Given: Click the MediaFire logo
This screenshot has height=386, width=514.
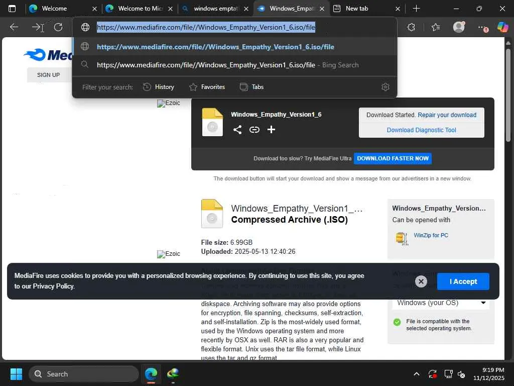Looking at the screenshot, I should pyautogui.click(x=48, y=55).
